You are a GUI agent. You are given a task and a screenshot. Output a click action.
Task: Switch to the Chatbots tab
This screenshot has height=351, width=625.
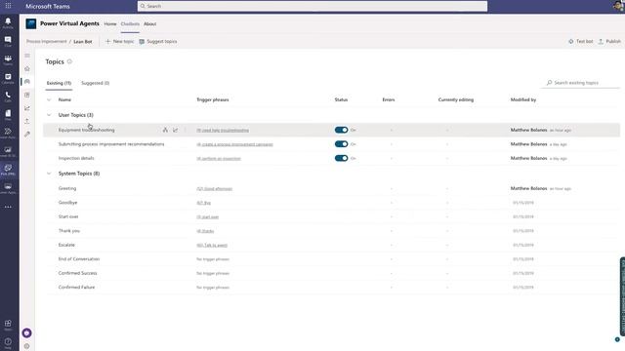click(x=130, y=23)
